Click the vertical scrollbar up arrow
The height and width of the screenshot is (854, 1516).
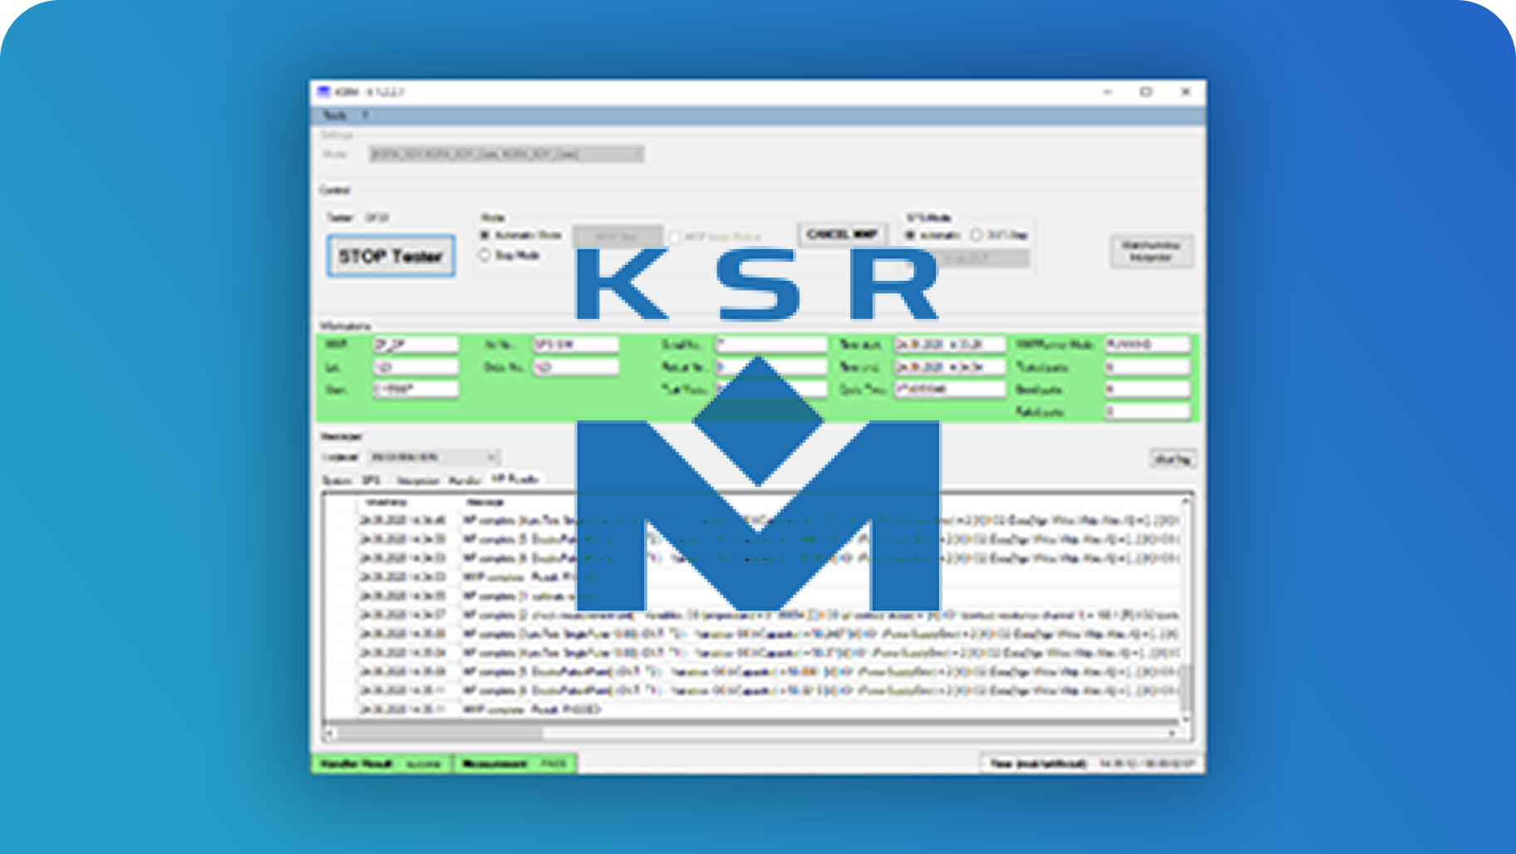(1185, 501)
